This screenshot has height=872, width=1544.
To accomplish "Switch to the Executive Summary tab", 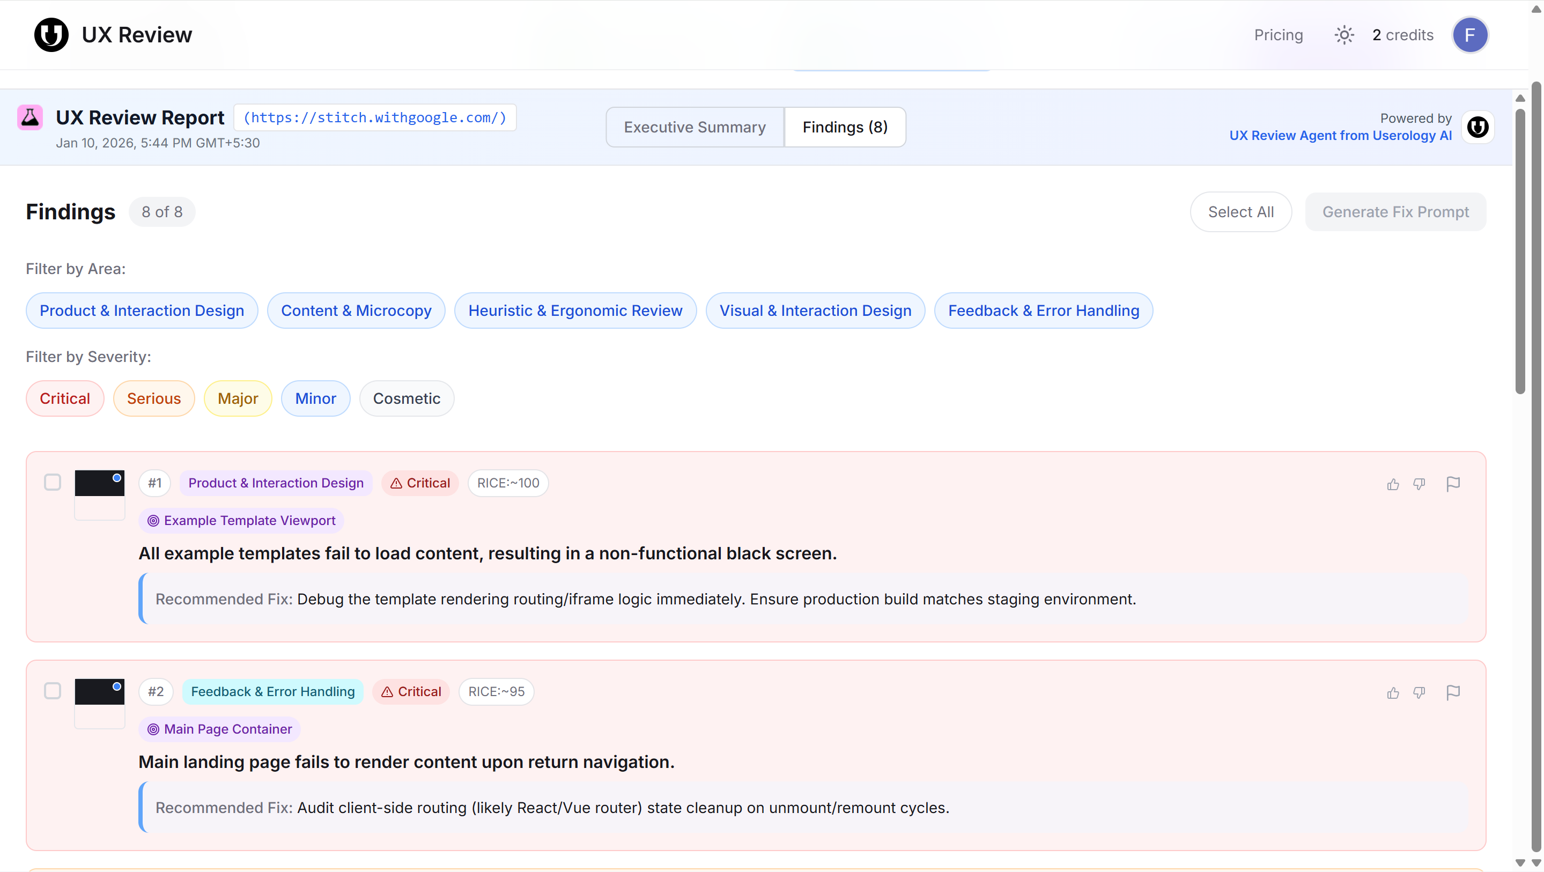I will (x=695, y=127).
